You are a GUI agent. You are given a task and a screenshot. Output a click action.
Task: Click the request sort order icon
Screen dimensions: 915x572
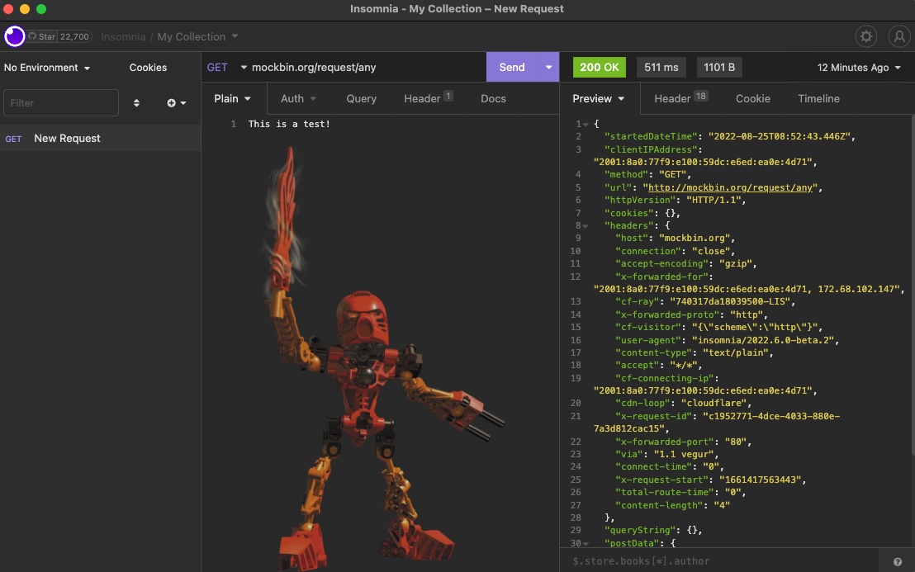(x=137, y=102)
